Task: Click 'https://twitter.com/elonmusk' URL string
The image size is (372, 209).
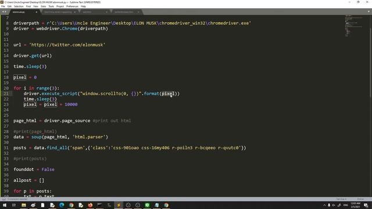Action: pyautogui.click(x=67, y=45)
